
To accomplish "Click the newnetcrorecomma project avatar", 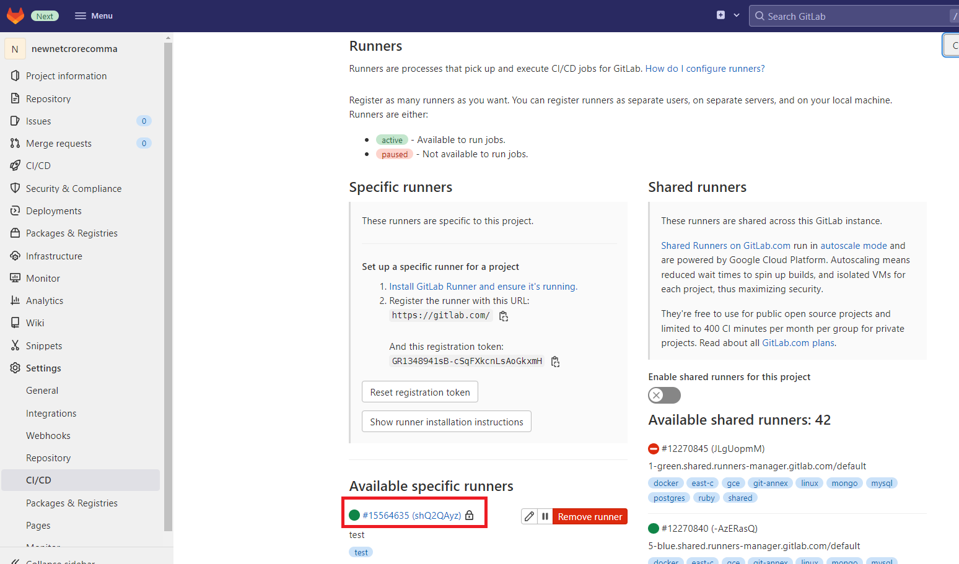I will pos(15,49).
